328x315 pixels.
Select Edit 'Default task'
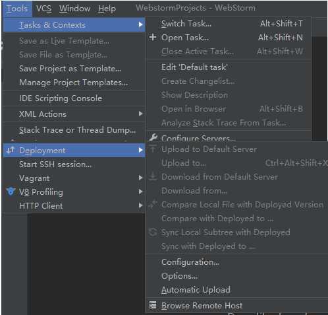(x=194, y=67)
